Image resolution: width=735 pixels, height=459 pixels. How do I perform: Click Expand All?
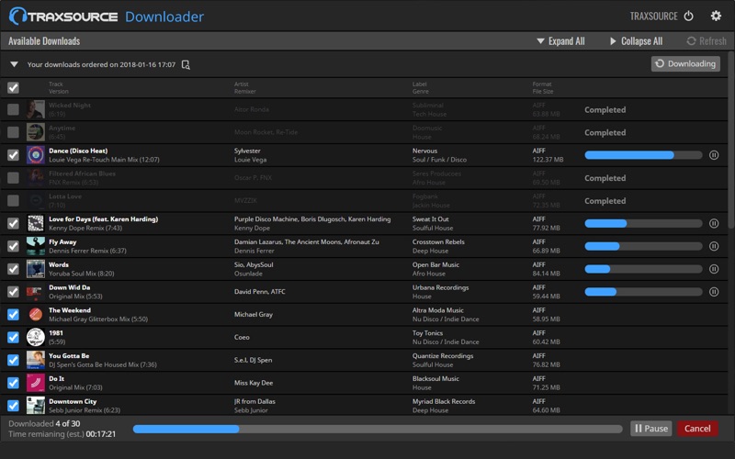[x=560, y=40]
